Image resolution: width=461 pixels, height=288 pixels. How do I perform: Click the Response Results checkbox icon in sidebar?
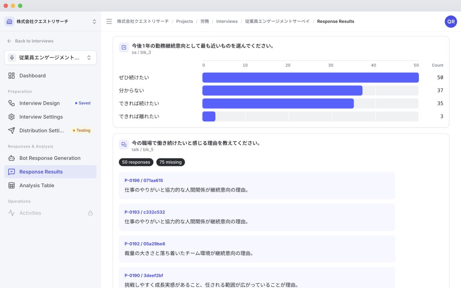pyautogui.click(x=12, y=172)
